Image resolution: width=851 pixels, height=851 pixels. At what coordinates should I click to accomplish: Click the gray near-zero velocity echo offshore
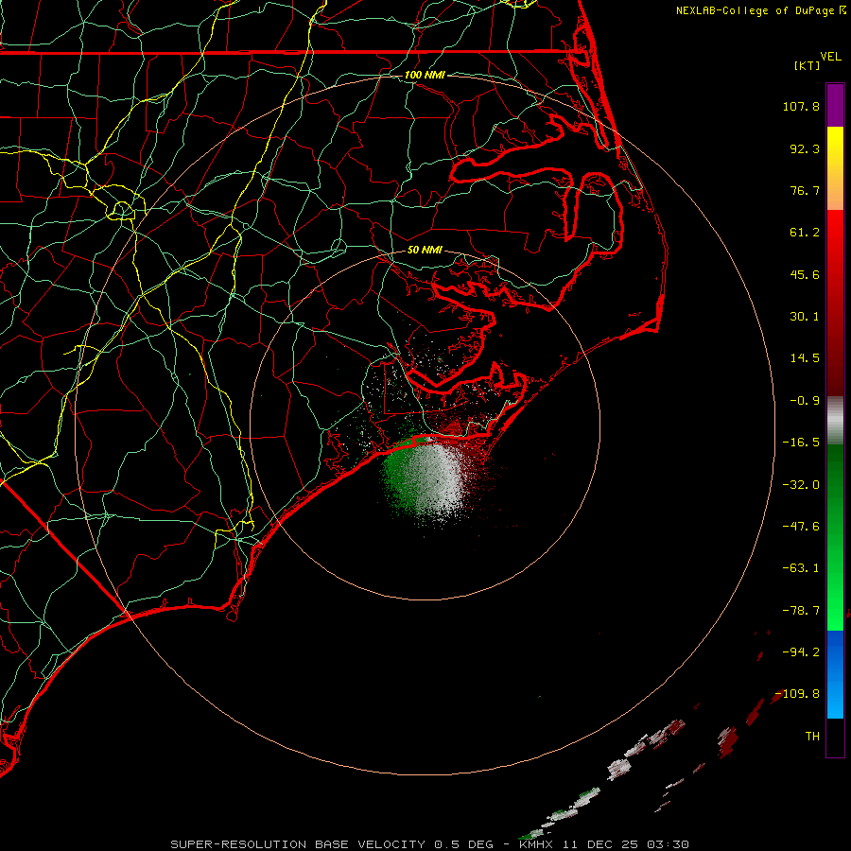pyautogui.click(x=437, y=480)
